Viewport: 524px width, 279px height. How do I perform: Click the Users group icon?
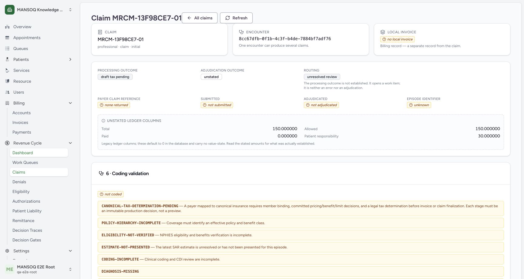click(7, 92)
